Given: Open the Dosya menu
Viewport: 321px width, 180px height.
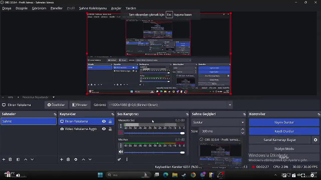Looking at the screenshot, I should pyautogui.click(x=7, y=8).
